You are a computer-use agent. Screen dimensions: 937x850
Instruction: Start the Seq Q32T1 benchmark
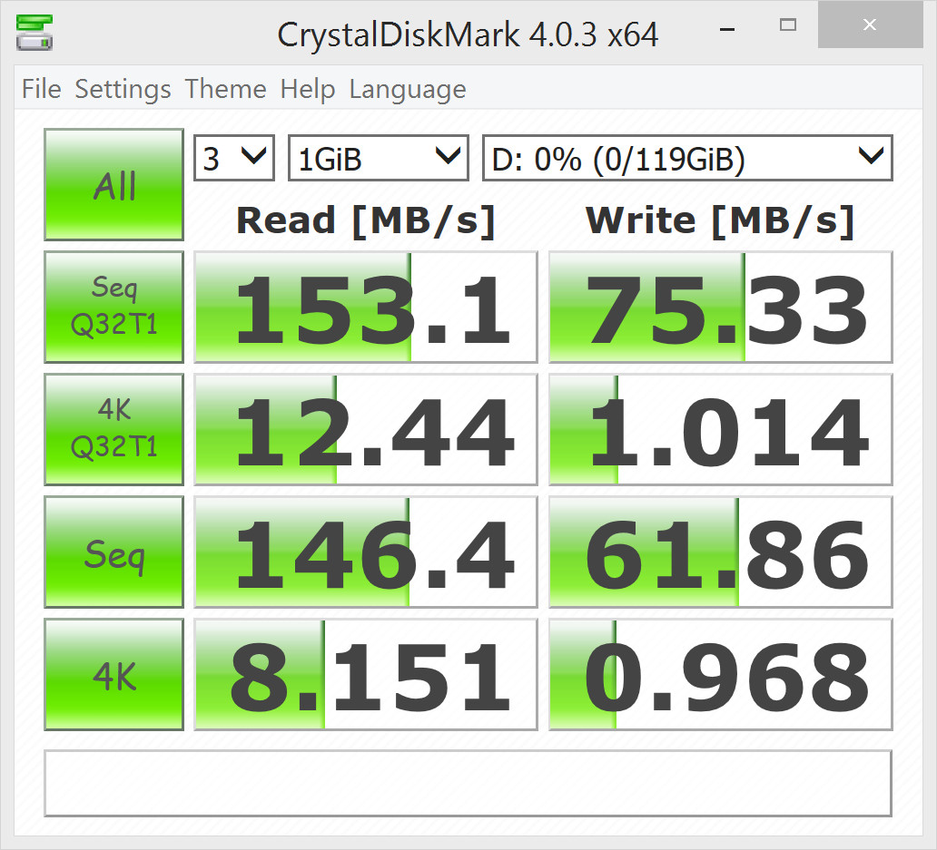coord(113,307)
